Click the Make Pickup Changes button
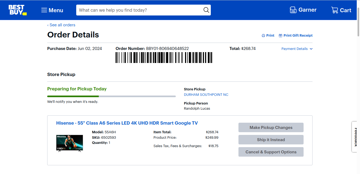This screenshot has width=360, height=174. click(271, 128)
